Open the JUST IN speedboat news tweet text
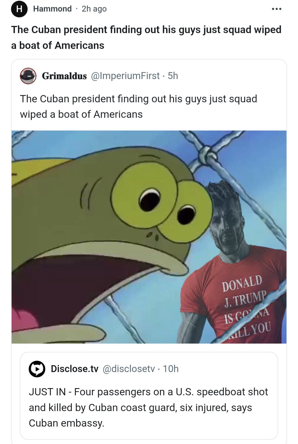Viewport: 298px width, 444px height. (x=148, y=407)
